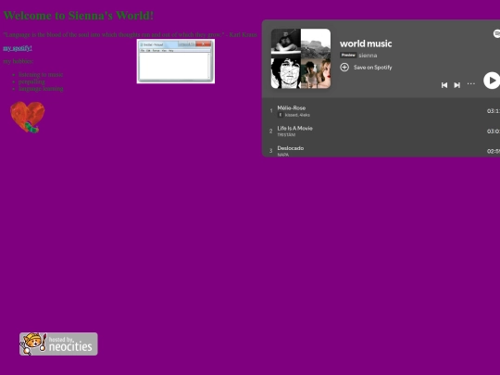Click the playlist cover art collage
Screen dimensions: 500x375
pos(301,58)
